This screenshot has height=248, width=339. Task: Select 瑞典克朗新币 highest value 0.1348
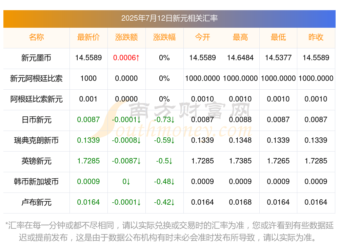pyautogui.click(x=240, y=140)
